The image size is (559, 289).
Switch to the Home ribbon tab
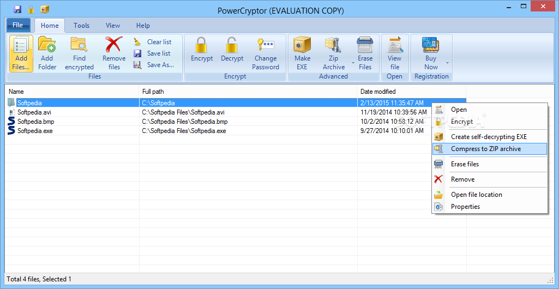click(50, 25)
